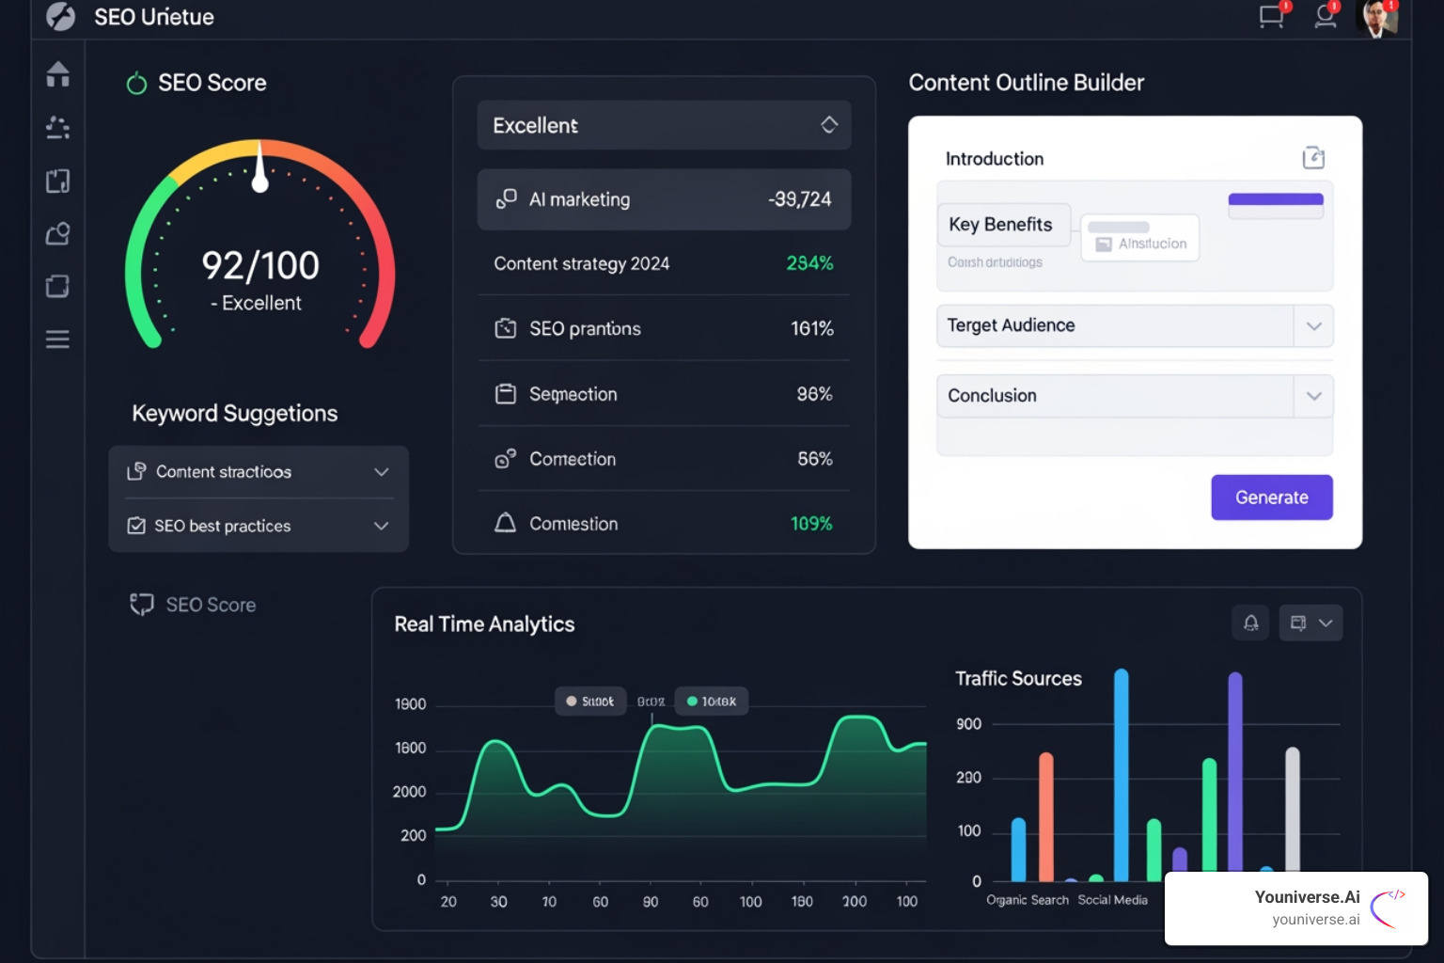Open the profile avatar

pyautogui.click(x=1377, y=17)
